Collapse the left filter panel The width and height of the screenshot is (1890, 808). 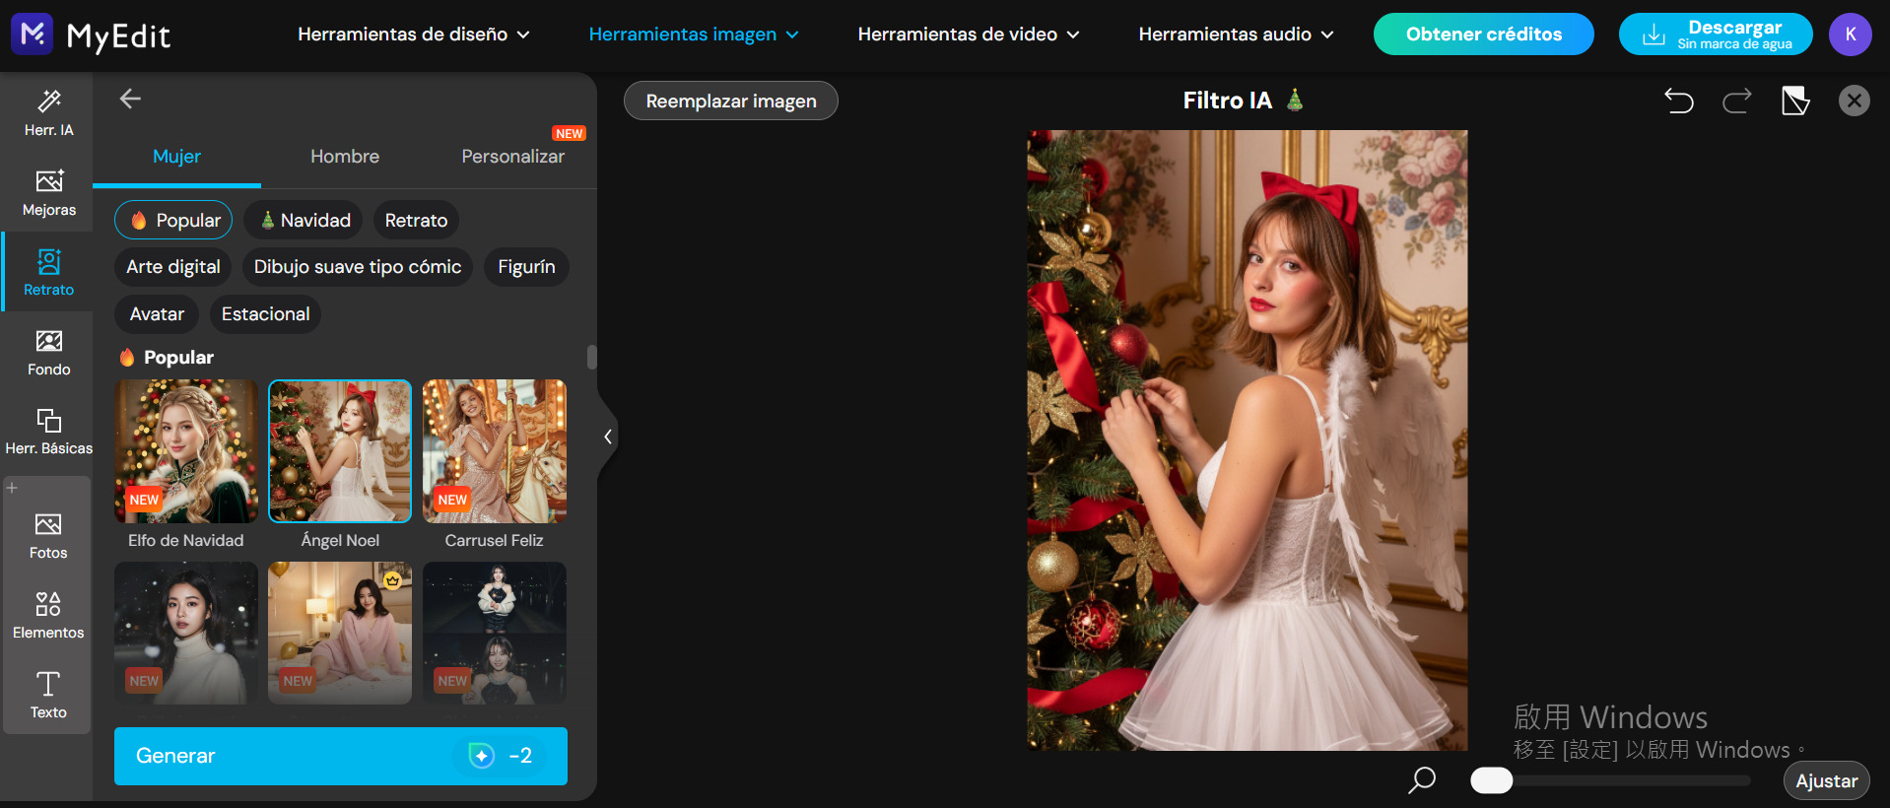click(x=608, y=437)
